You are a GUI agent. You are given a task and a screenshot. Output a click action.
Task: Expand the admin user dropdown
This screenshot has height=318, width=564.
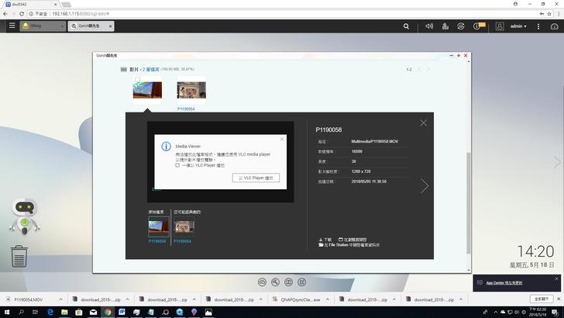(518, 26)
